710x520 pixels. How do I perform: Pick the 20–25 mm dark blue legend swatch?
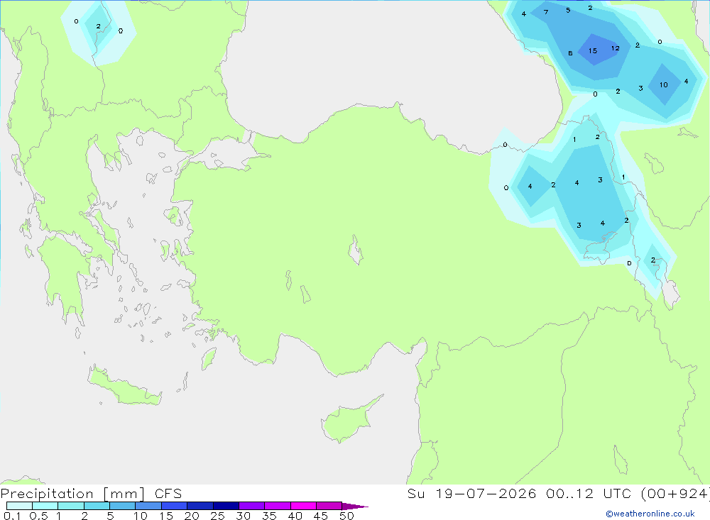point(200,506)
